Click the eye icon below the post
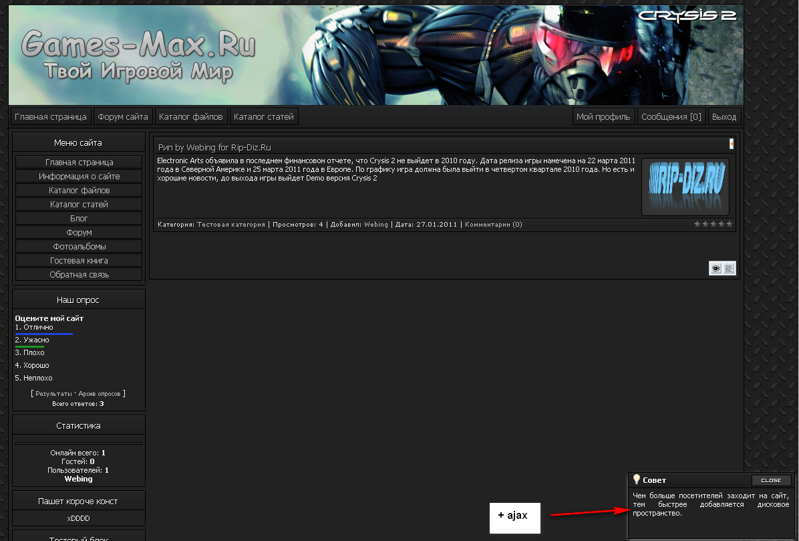 [x=716, y=268]
